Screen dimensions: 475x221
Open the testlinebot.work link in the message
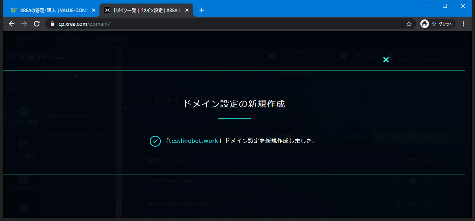coord(194,141)
